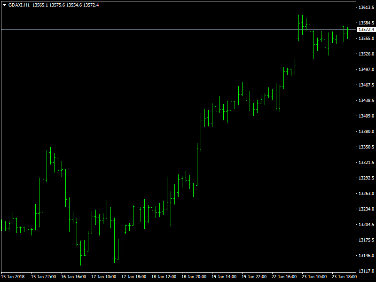Click the 17 Jan 18:00 time label
The image size is (376, 282).
[x=134, y=277]
